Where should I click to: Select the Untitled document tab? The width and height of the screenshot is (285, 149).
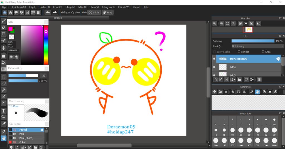pos(58,18)
